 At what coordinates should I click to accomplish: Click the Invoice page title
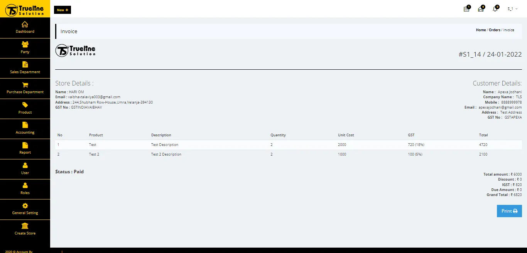pos(69,32)
